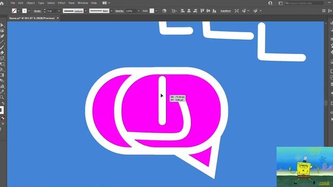Select the Selection tool arrow

click(2, 25)
